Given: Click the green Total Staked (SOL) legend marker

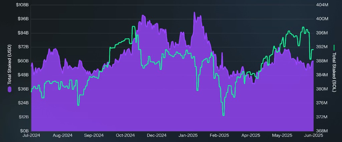Looking at the screenshot, I should pyautogui.click(x=334, y=47).
